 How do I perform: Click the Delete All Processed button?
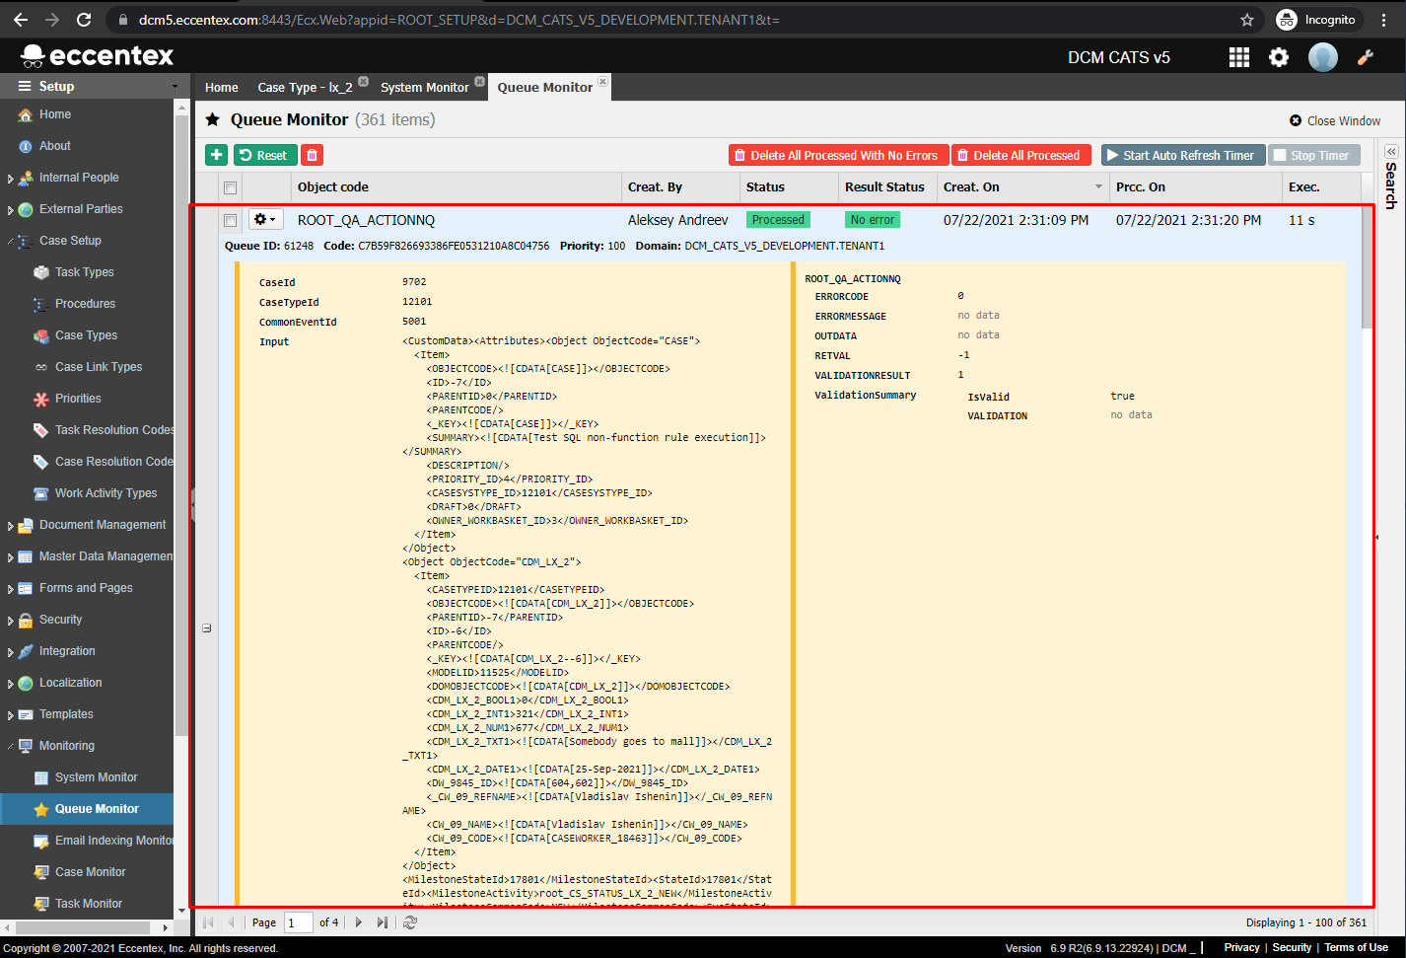point(1020,155)
